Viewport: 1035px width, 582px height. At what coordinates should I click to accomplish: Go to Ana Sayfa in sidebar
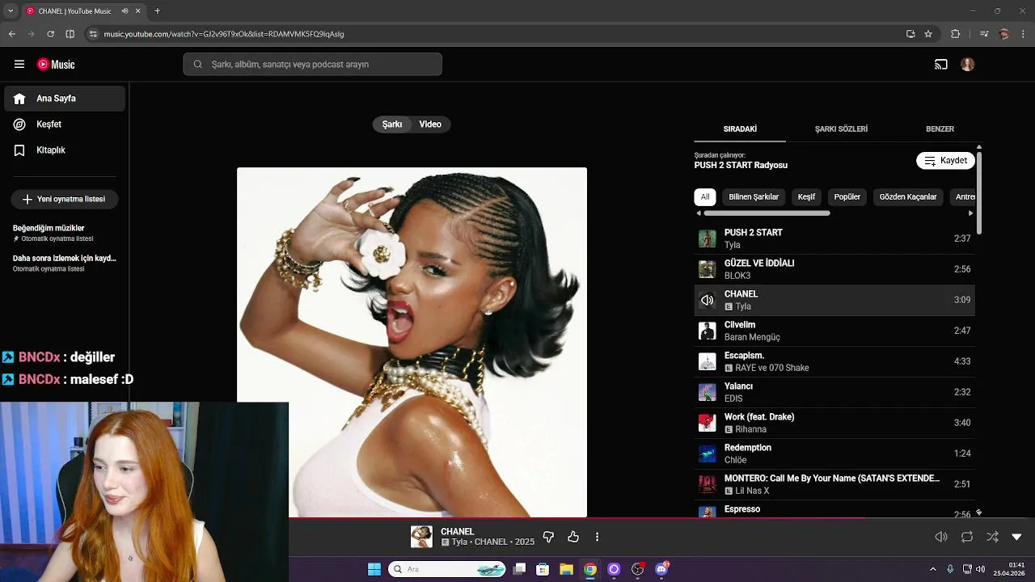[x=65, y=99]
